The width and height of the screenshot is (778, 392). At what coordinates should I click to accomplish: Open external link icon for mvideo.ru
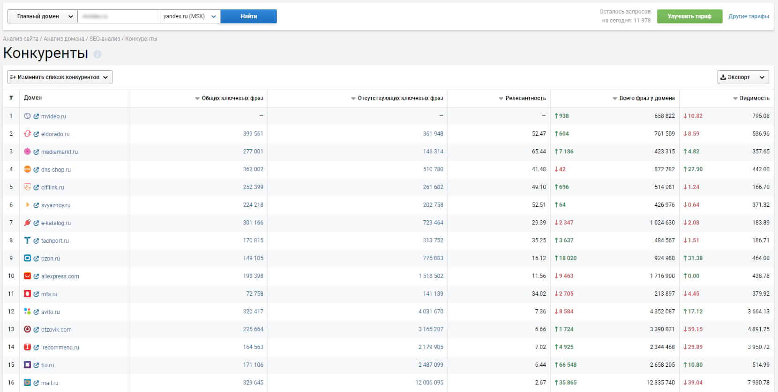pos(36,116)
